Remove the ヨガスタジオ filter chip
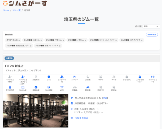This screenshot has width=162, height=129. (142, 40)
